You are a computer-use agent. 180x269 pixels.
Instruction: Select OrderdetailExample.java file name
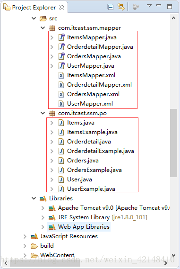click(x=101, y=151)
